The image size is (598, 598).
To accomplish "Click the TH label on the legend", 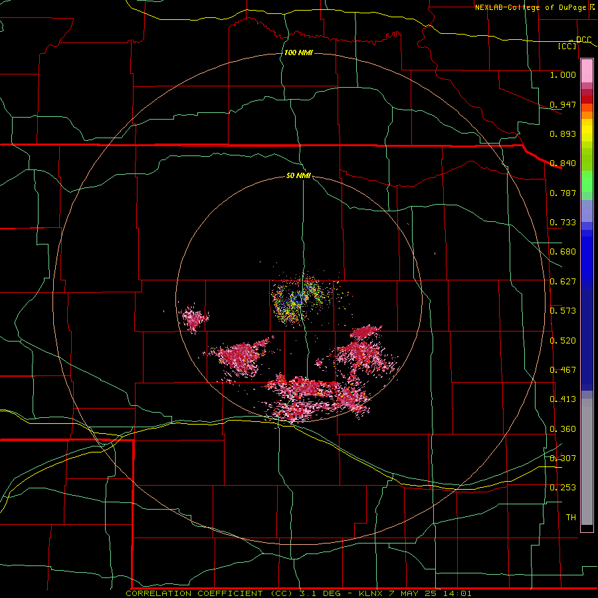I will click(x=571, y=518).
